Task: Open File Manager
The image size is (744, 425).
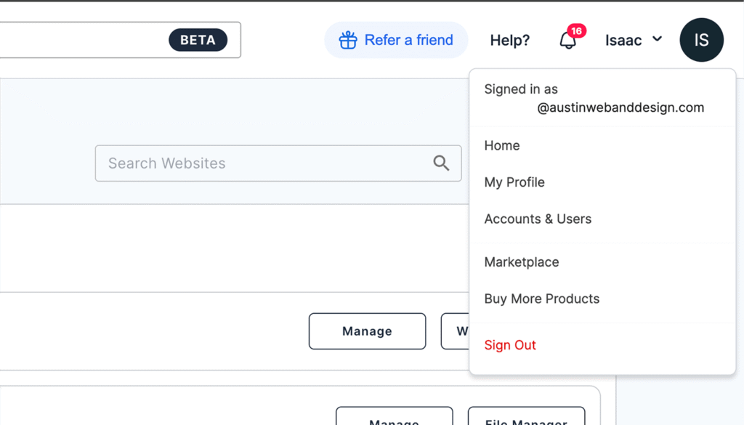Action: 526,420
